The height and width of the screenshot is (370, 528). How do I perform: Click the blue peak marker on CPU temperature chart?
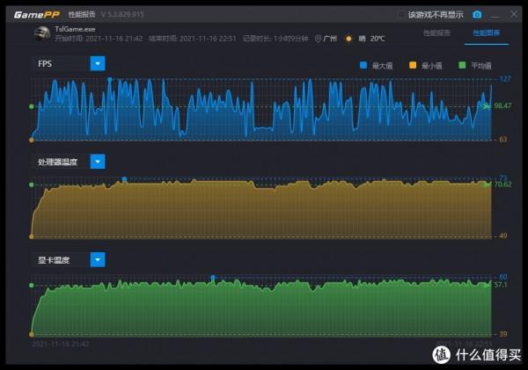coord(124,179)
